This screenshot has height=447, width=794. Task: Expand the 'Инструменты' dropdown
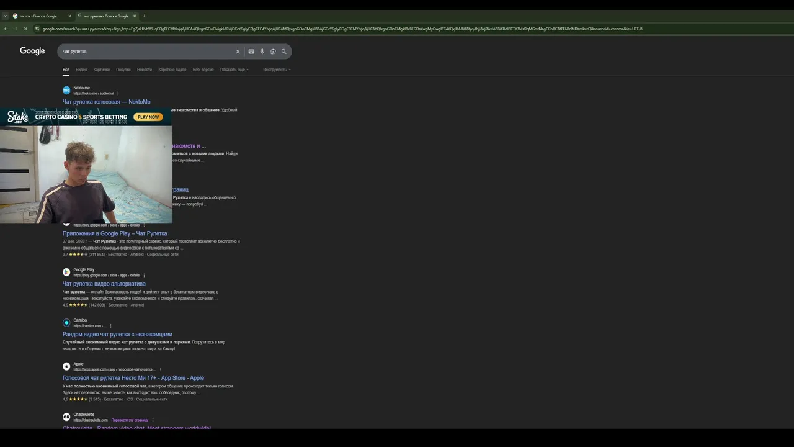coord(277,70)
